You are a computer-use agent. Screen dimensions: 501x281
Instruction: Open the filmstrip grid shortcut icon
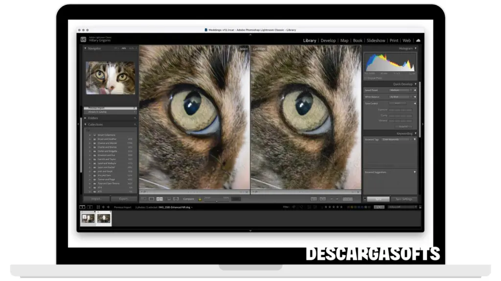coord(98,207)
